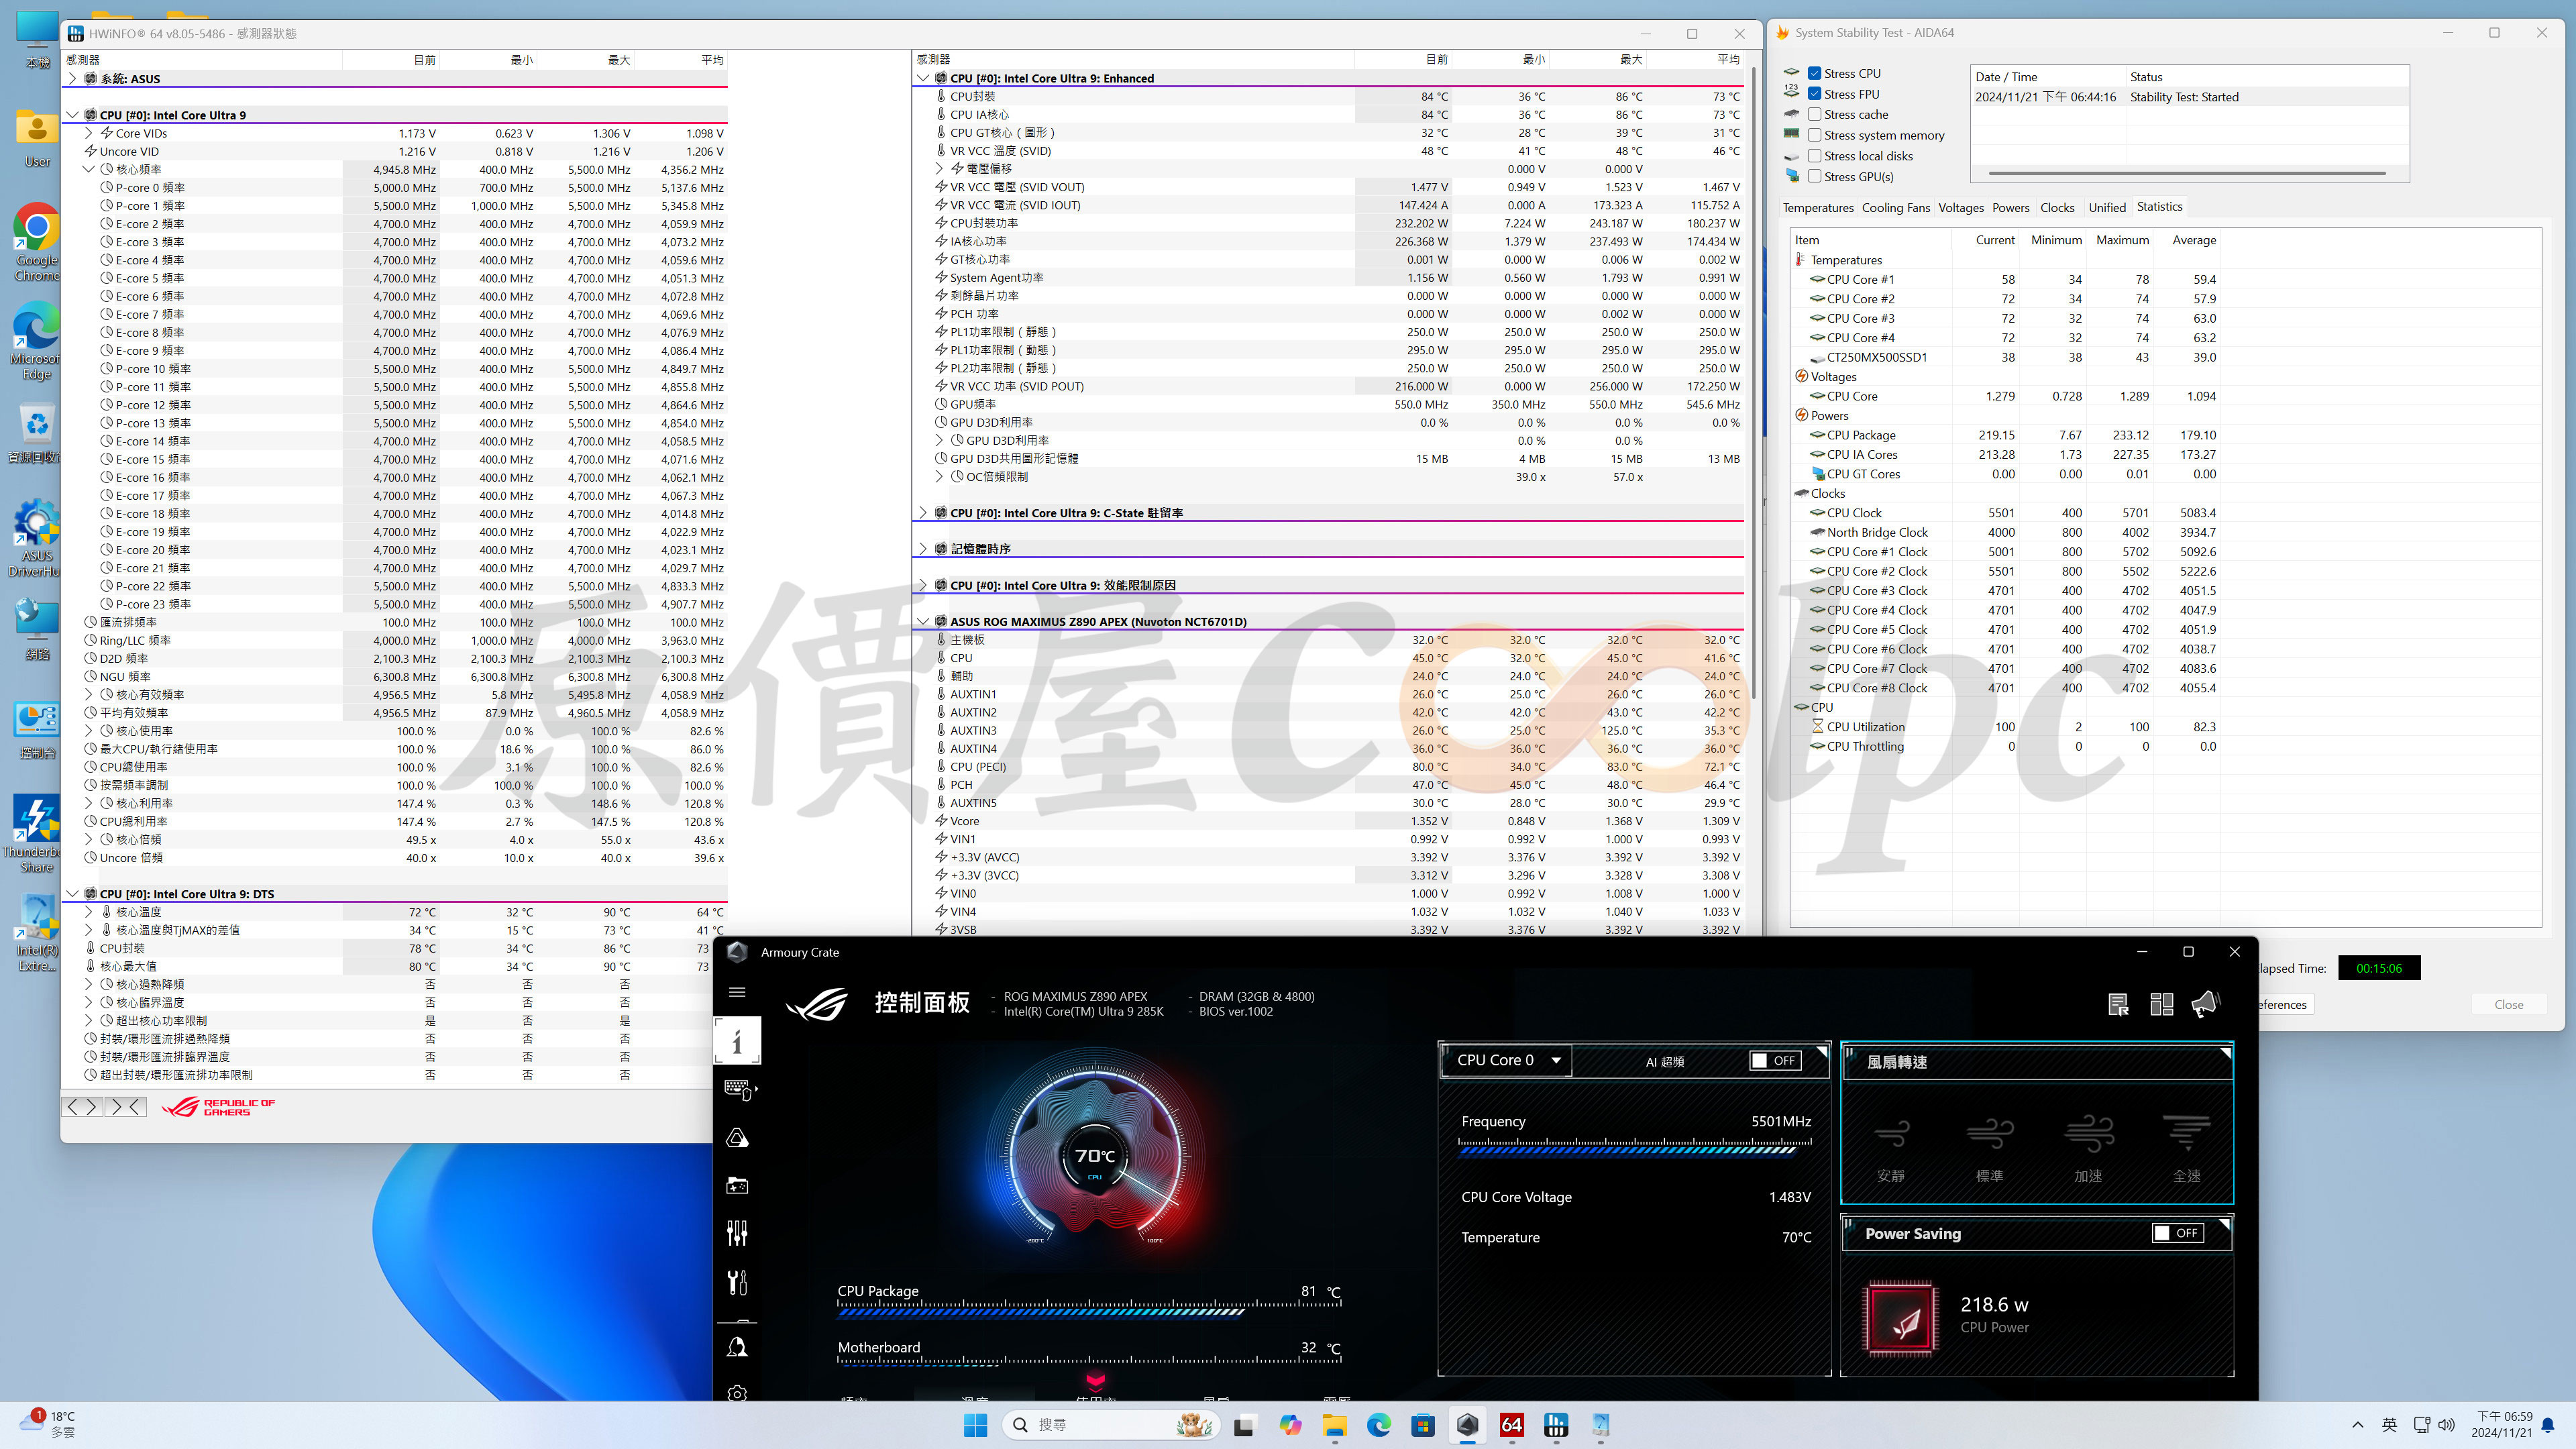
Task: Open Armoury Crate hamburger menu
Action: (x=737, y=992)
